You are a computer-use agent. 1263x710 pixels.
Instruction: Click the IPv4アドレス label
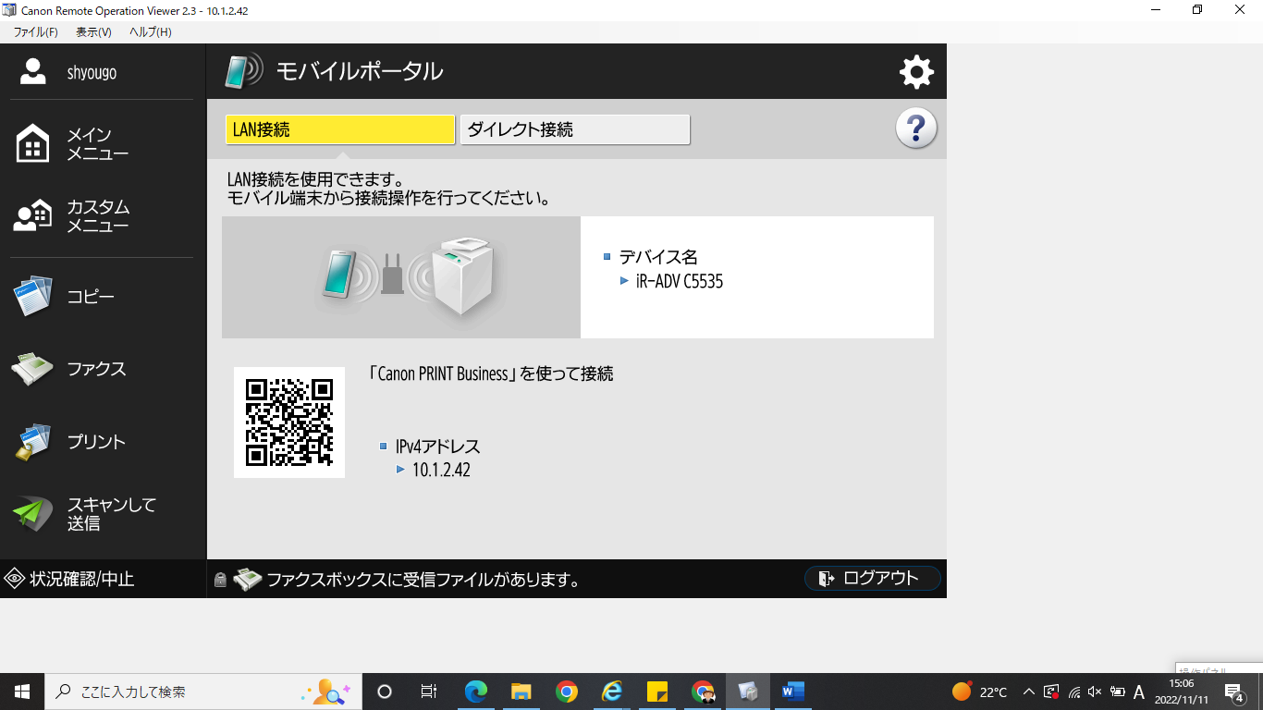click(437, 447)
